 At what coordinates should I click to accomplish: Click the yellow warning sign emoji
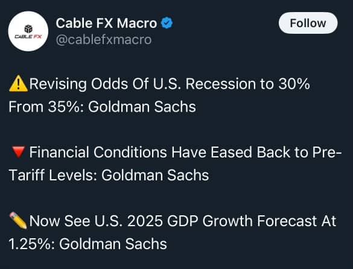[x=18, y=84]
